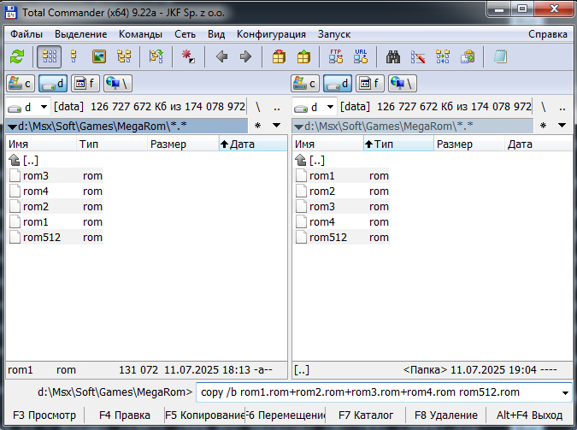Go back with the left arrow icon
The height and width of the screenshot is (430, 577).
coord(221,56)
